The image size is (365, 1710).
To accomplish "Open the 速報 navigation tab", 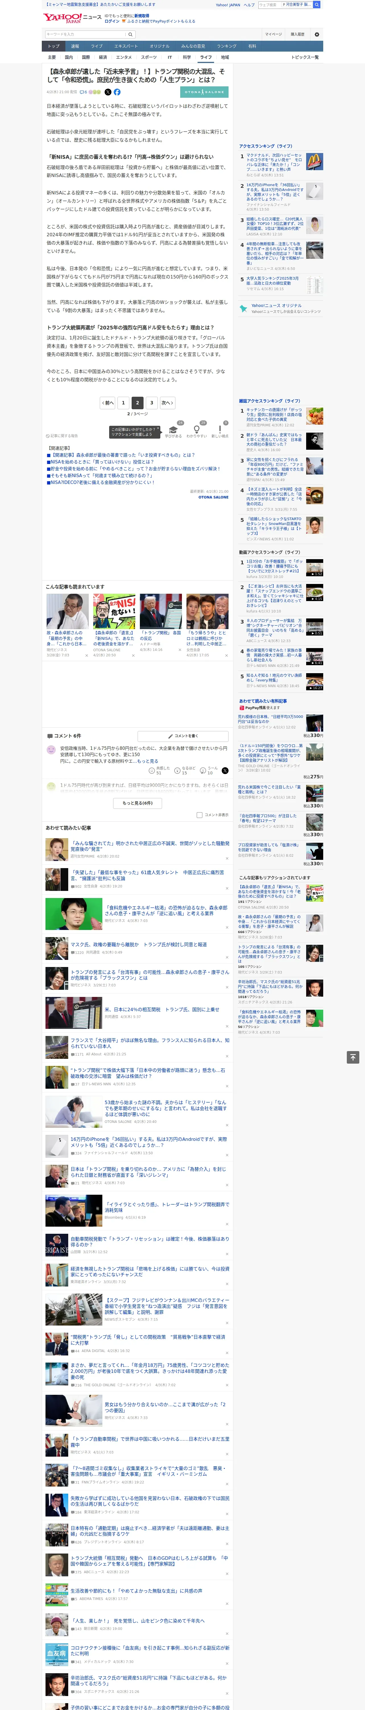I will point(75,46).
